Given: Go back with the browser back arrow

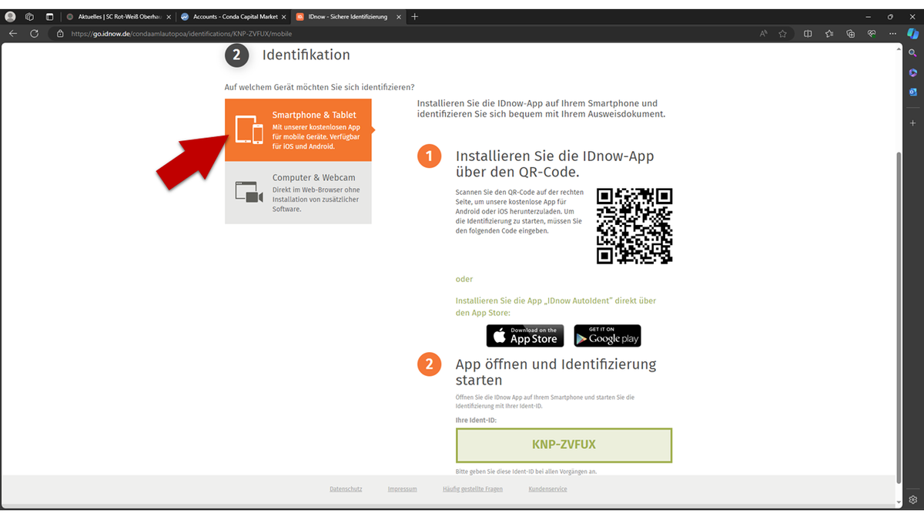Looking at the screenshot, I should click(12, 34).
